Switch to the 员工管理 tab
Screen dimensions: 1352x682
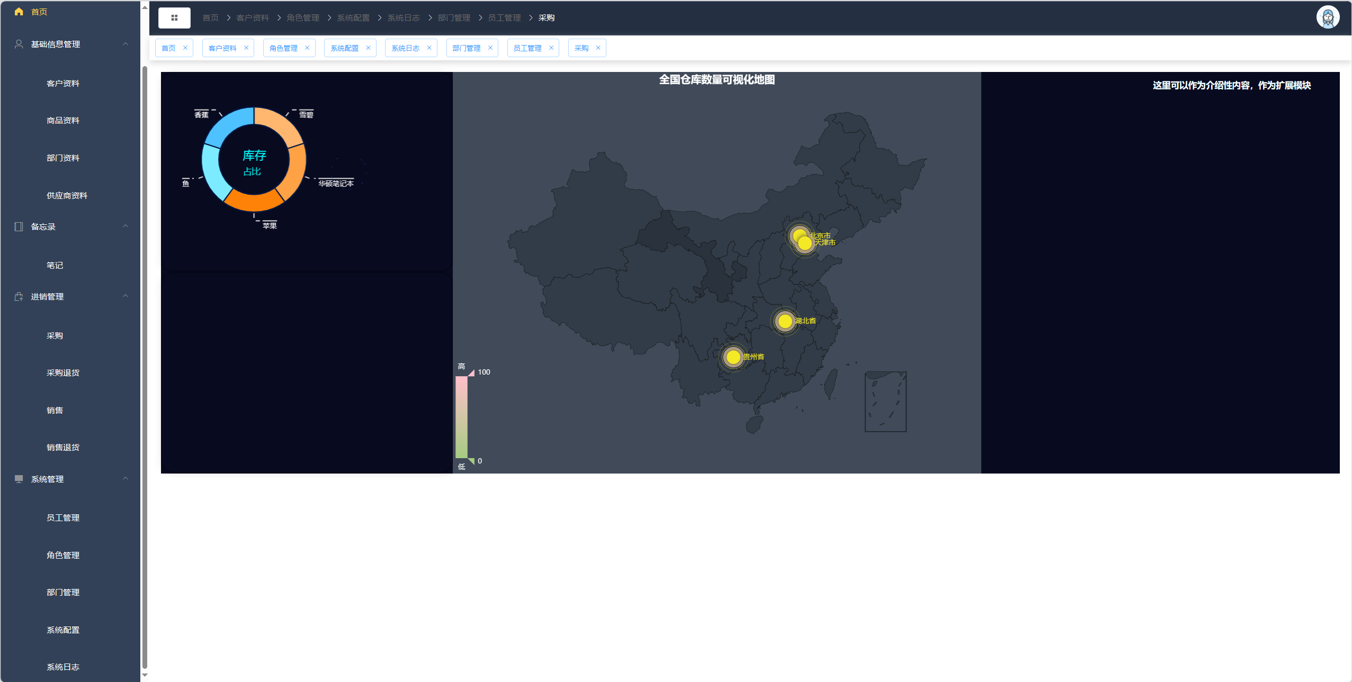point(527,48)
